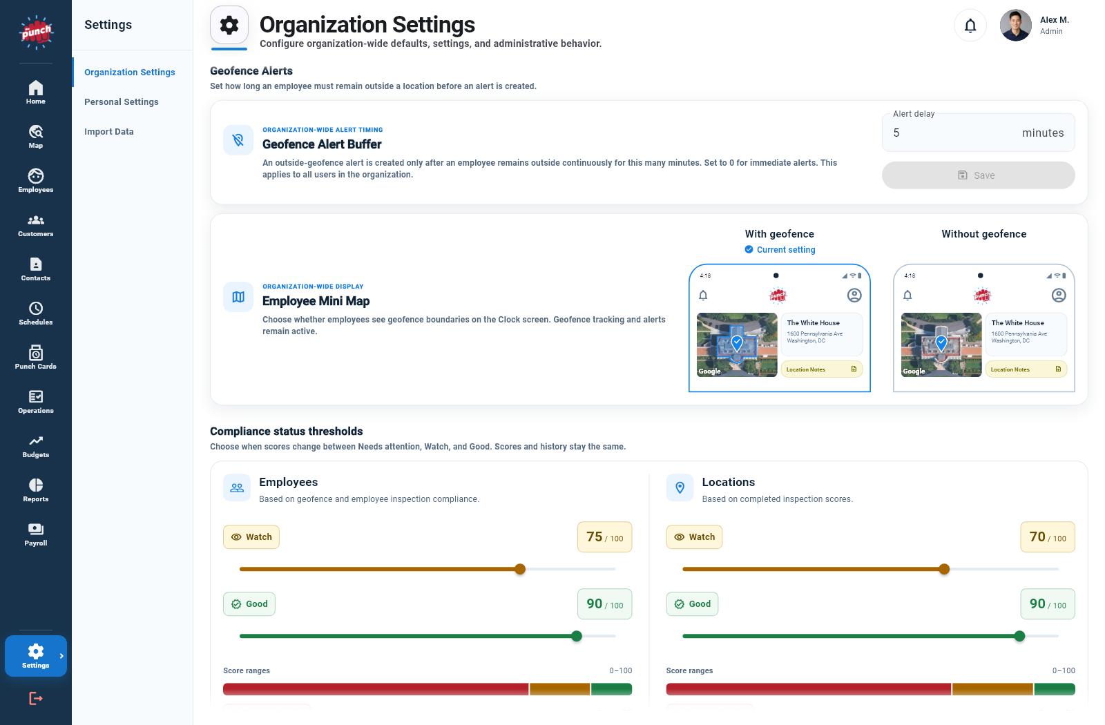Click the Employees Good 90 / 100 value

pyautogui.click(x=605, y=604)
